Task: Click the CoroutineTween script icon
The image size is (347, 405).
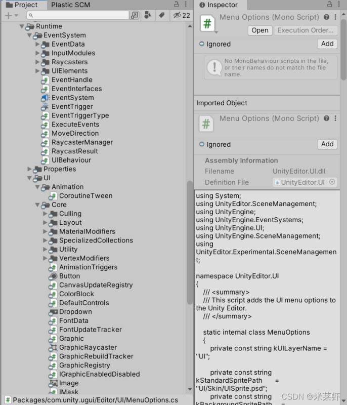Action: (53, 196)
